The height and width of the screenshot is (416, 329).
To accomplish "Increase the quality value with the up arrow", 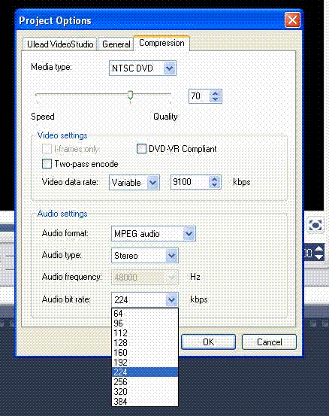I will pos(216,93).
